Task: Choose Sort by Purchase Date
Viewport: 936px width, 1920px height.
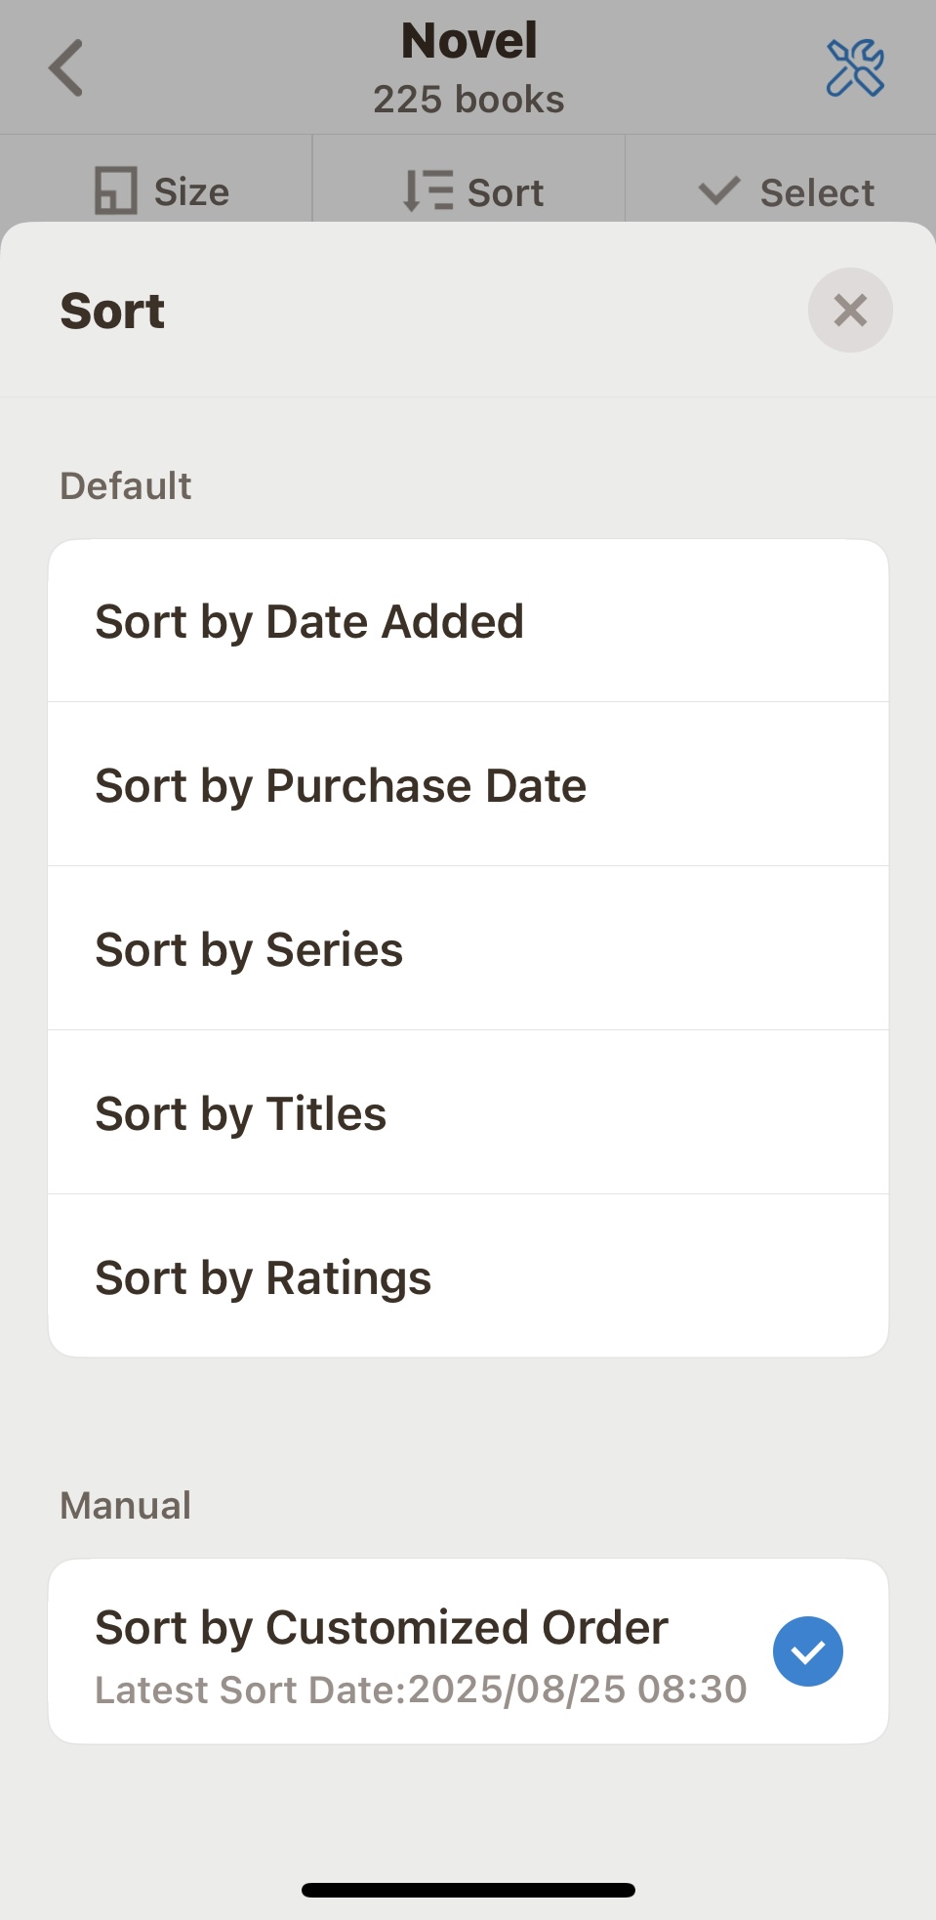Action: click(x=341, y=786)
